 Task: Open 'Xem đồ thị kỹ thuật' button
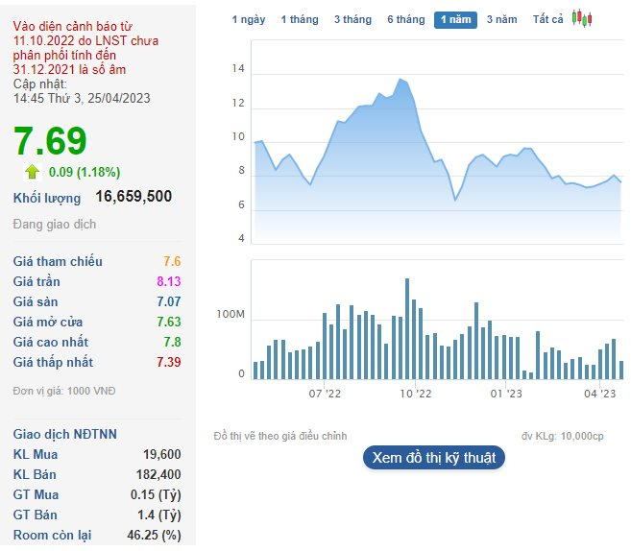[x=434, y=458]
